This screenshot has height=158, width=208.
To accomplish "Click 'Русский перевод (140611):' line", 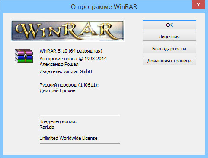I will point(69,85).
